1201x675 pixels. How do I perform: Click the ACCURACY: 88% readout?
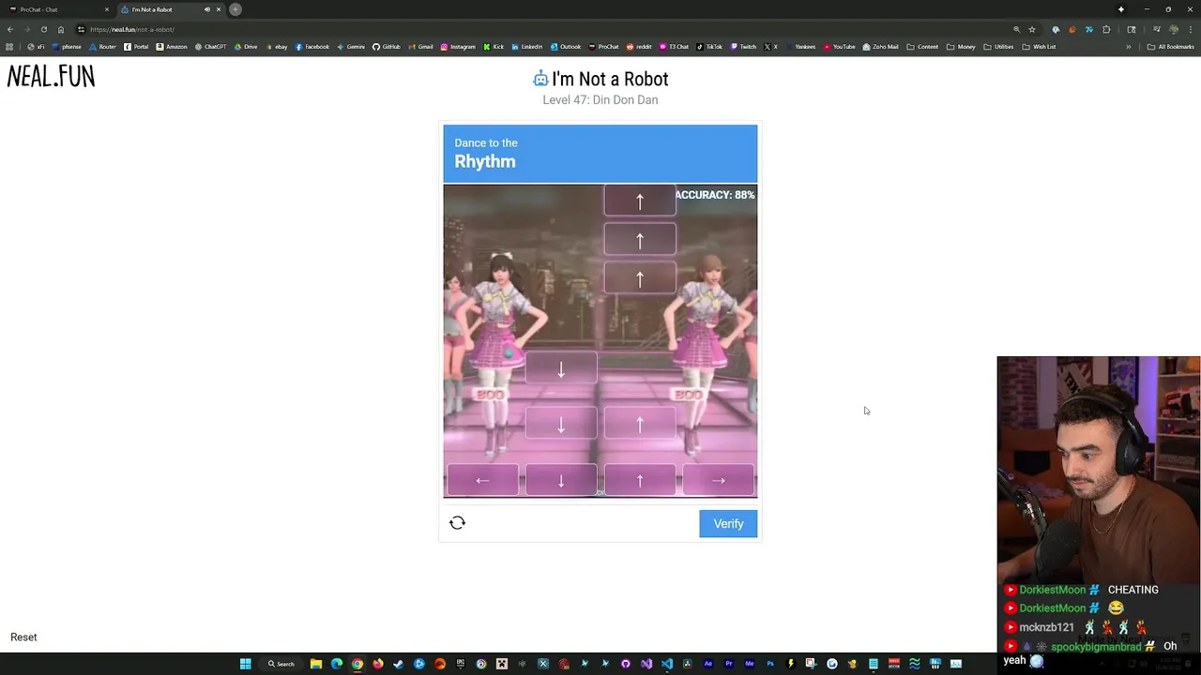[x=715, y=195]
